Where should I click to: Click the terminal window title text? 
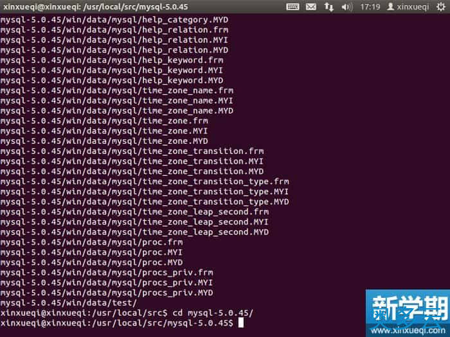(96, 6)
